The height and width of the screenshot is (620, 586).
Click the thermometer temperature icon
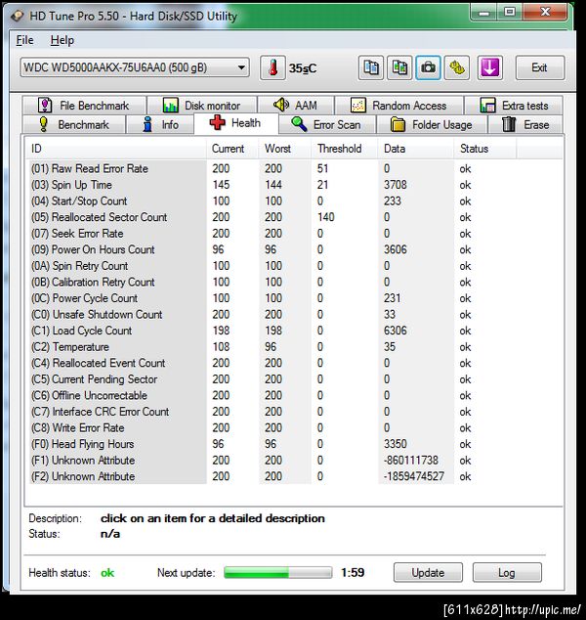(x=272, y=68)
